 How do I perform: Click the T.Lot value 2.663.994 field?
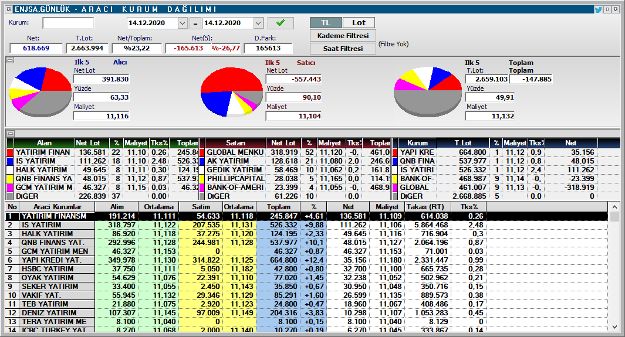pyautogui.click(x=87, y=48)
